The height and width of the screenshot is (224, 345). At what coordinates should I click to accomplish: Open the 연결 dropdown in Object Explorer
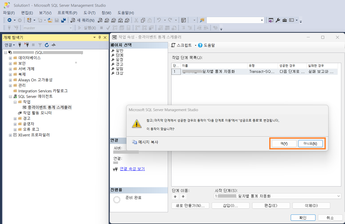pos(10,45)
